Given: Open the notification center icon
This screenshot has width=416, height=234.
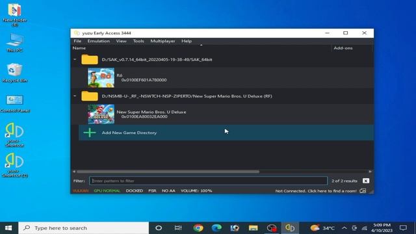Looking at the screenshot, I should (403, 228).
